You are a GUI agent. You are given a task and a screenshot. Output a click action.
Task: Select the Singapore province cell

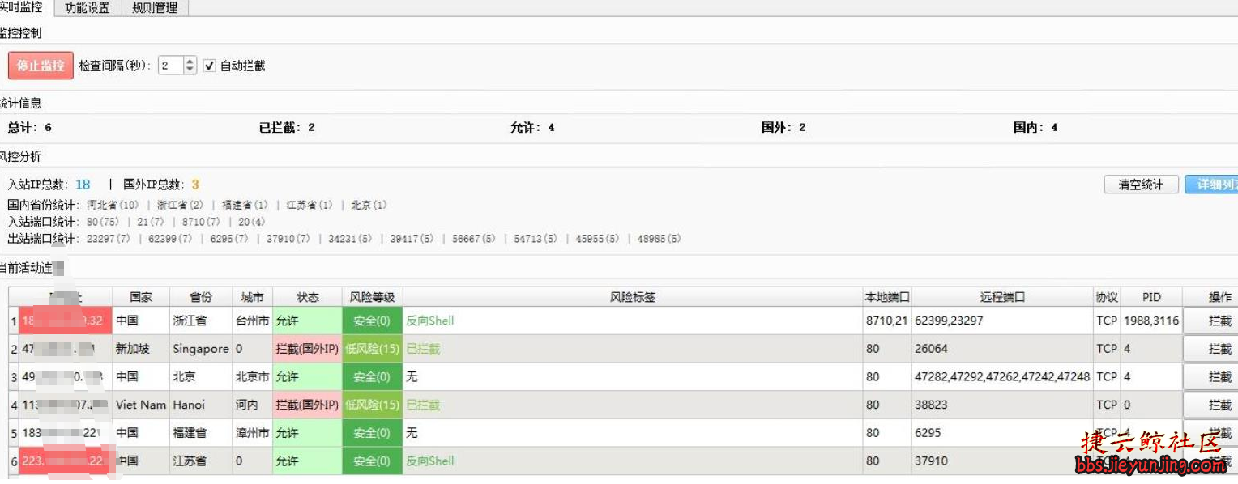[x=201, y=349]
